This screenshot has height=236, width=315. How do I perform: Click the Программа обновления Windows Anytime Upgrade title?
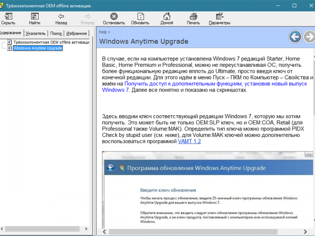click(196, 168)
